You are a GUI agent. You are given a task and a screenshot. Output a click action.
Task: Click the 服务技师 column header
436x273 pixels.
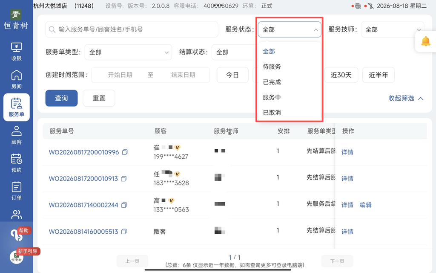point(226,131)
